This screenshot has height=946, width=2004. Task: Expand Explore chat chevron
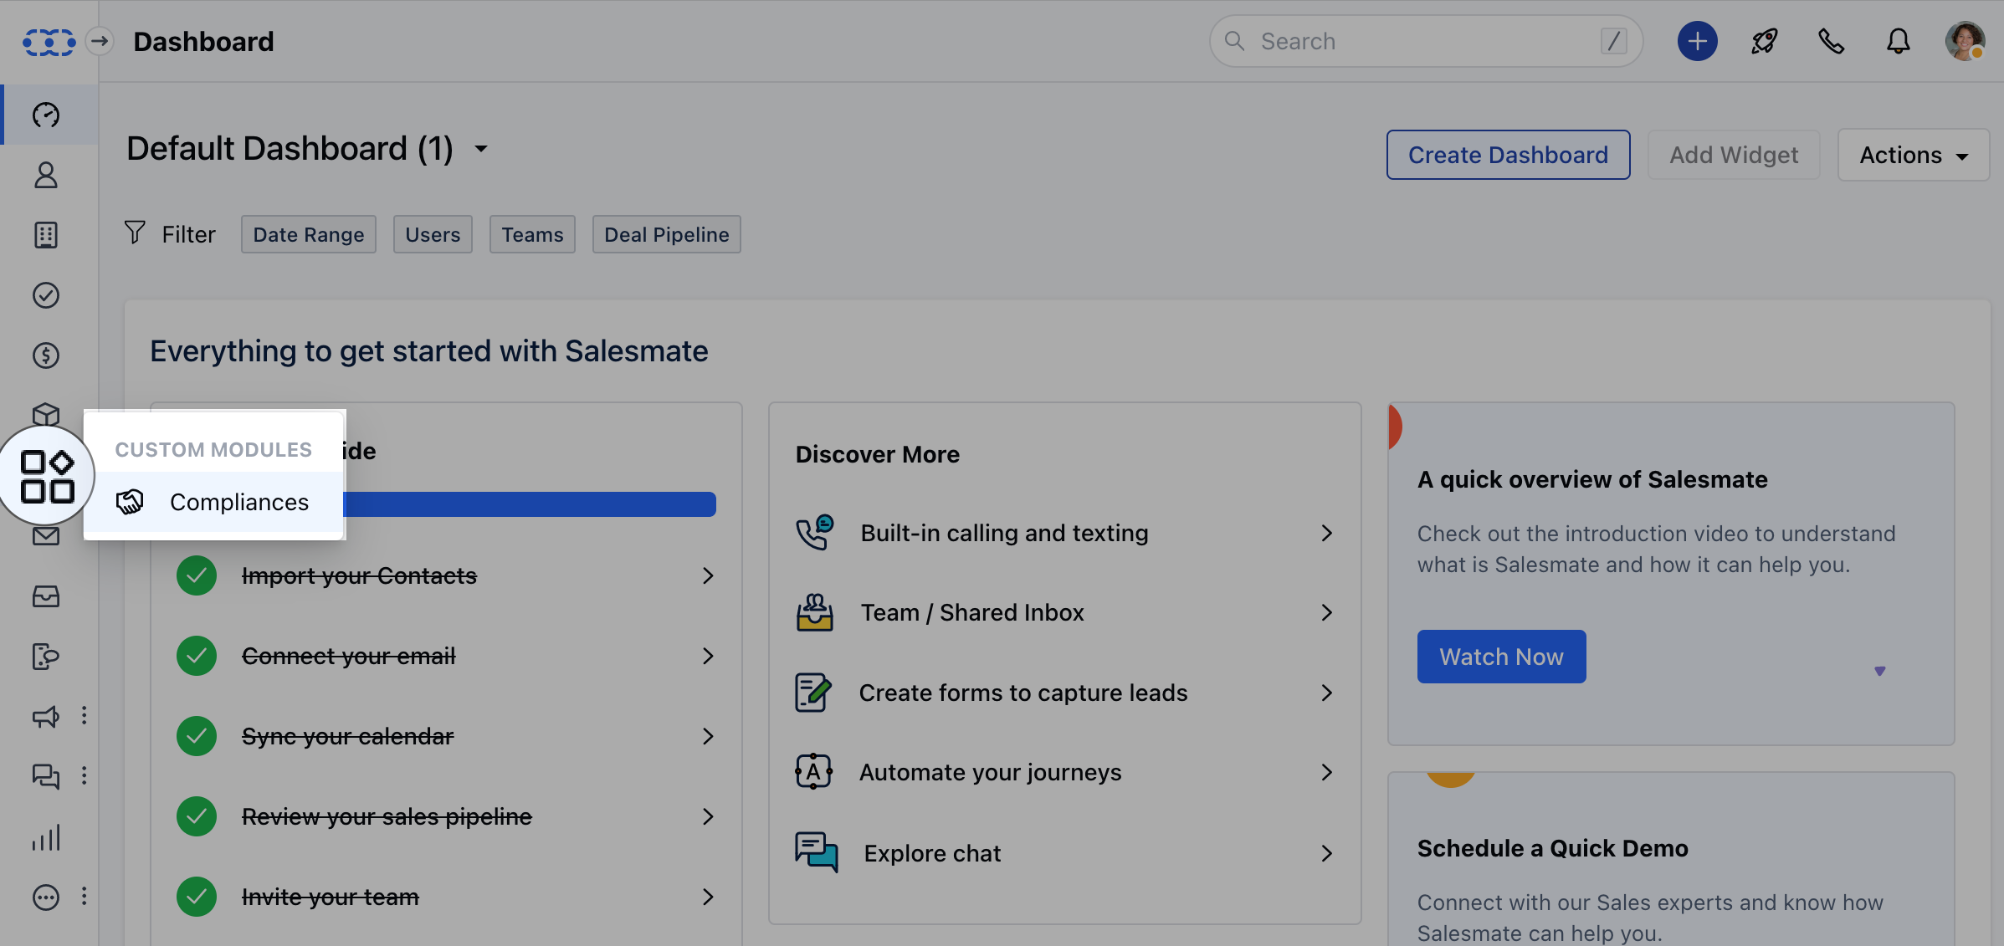point(1327,853)
